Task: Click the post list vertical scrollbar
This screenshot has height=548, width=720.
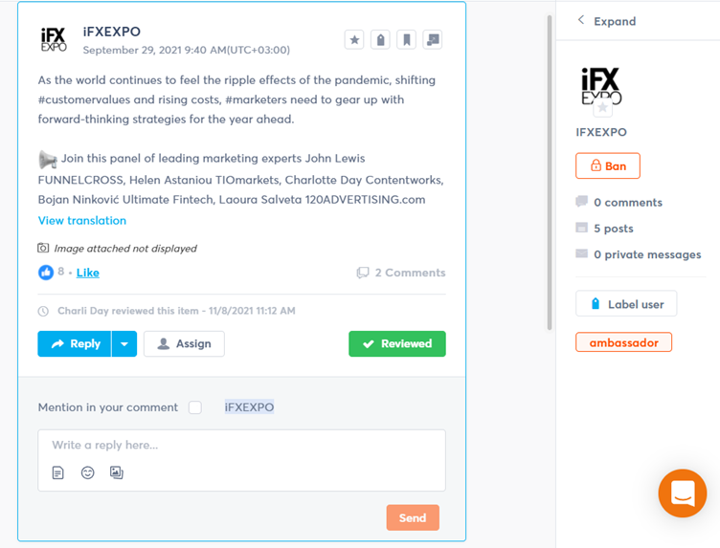Action: (x=549, y=172)
